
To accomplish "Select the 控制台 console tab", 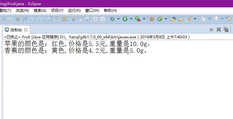I will point(16,30).
